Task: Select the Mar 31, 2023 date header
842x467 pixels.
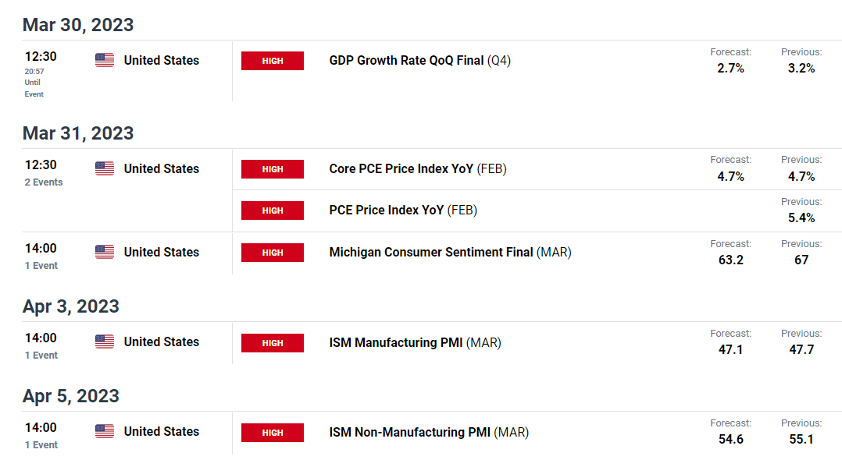Action: [x=78, y=133]
